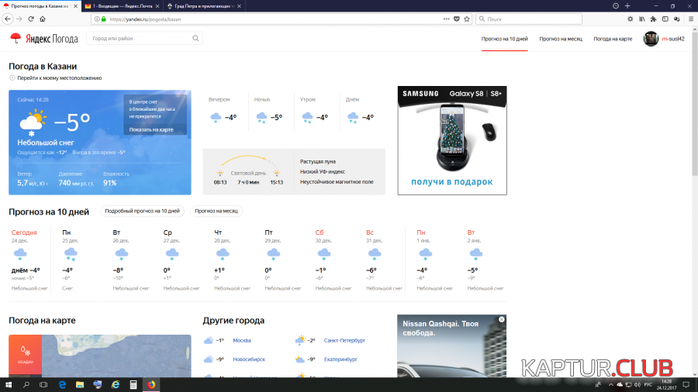
Task: Click user avatar m-susl42
Action: tap(651, 39)
